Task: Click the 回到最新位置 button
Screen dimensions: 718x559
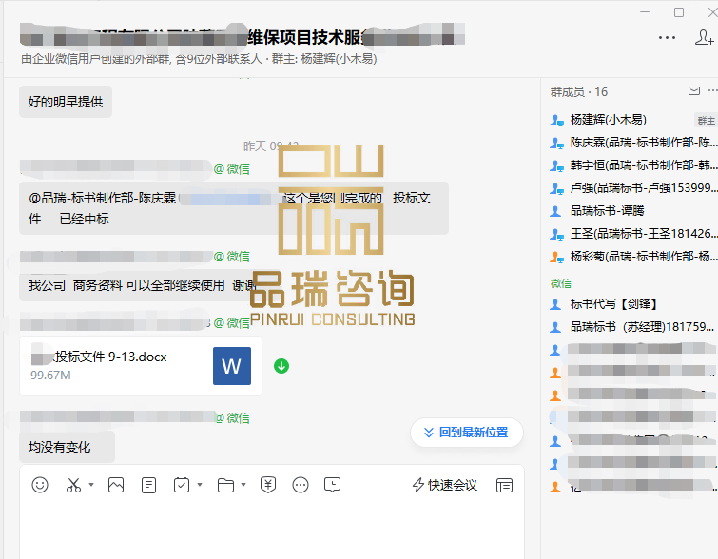Action: (x=466, y=432)
